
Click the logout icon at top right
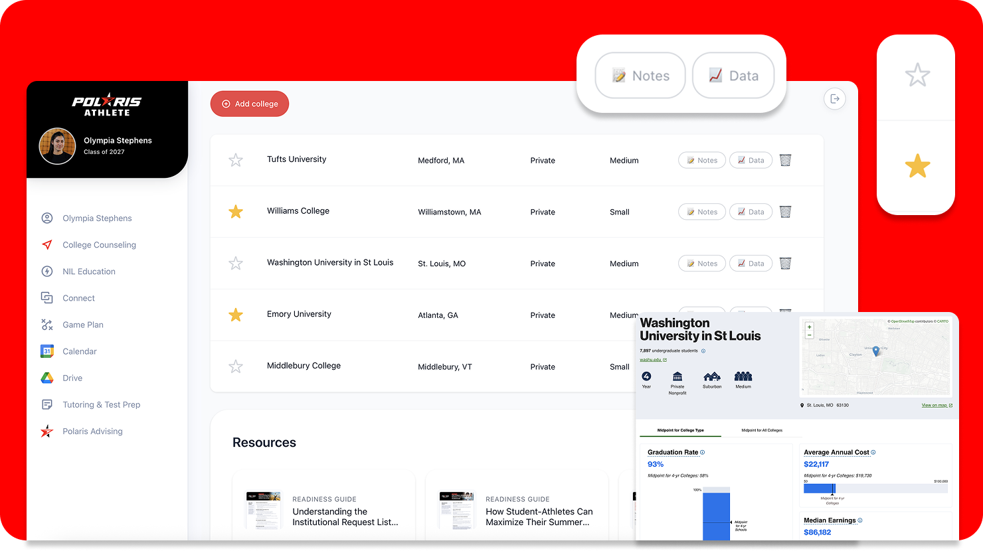tap(835, 99)
